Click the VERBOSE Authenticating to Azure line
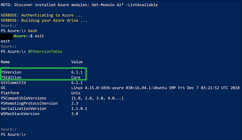Viewport: 242px width, 140px height. pos(42,15)
